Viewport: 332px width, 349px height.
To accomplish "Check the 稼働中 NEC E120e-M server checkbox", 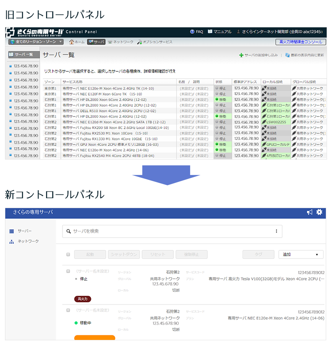I will 68,310.
